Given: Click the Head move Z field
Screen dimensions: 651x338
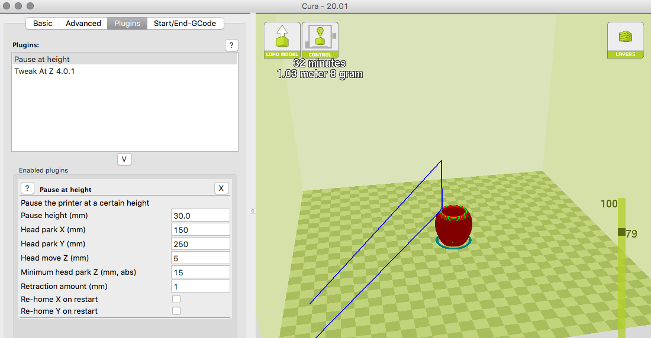Looking at the screenshot, I should click(x=201, y=258).
